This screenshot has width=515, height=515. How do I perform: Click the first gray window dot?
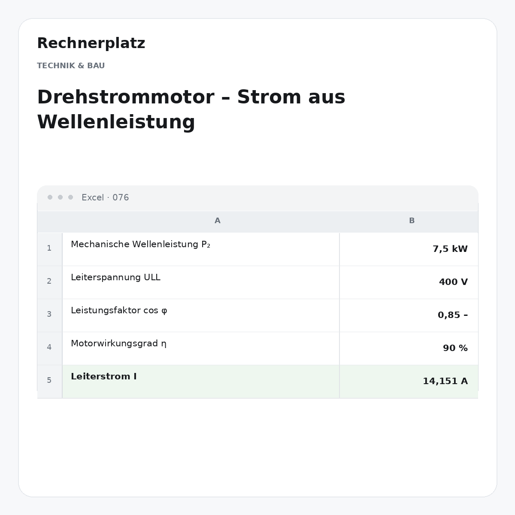pos(50,197)
